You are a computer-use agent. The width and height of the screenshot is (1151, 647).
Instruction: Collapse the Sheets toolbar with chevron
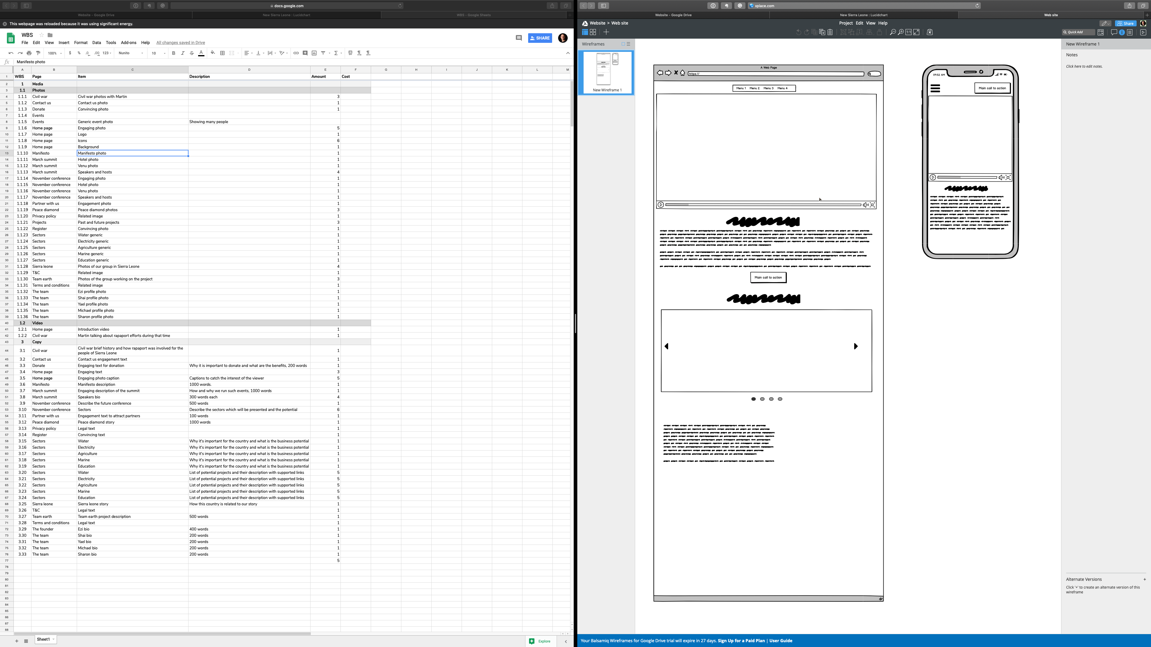coord(568,53)
